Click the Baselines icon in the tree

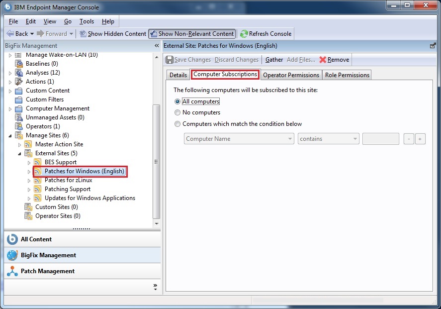click(19, 64)
